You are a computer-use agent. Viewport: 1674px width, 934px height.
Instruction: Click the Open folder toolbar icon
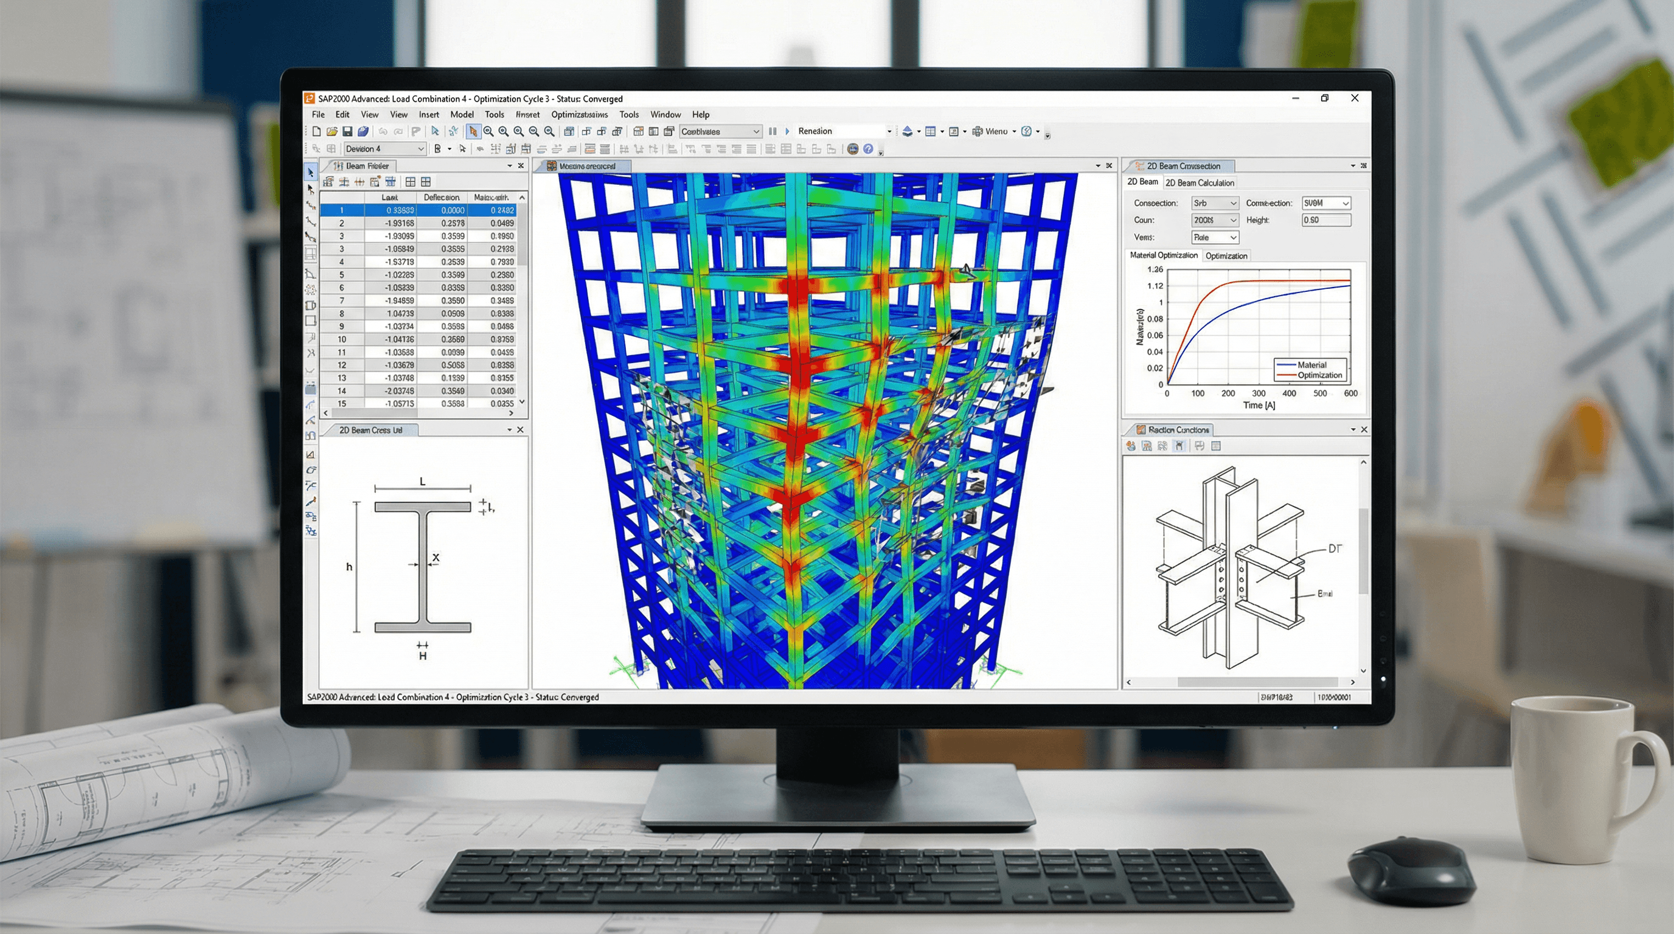[332, 131]
